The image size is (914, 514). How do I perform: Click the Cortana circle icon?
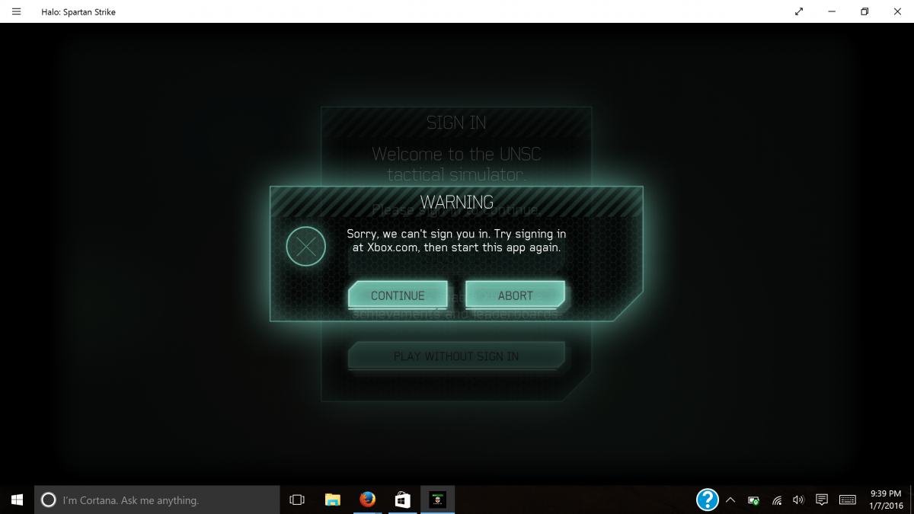(x=48, y=500)
